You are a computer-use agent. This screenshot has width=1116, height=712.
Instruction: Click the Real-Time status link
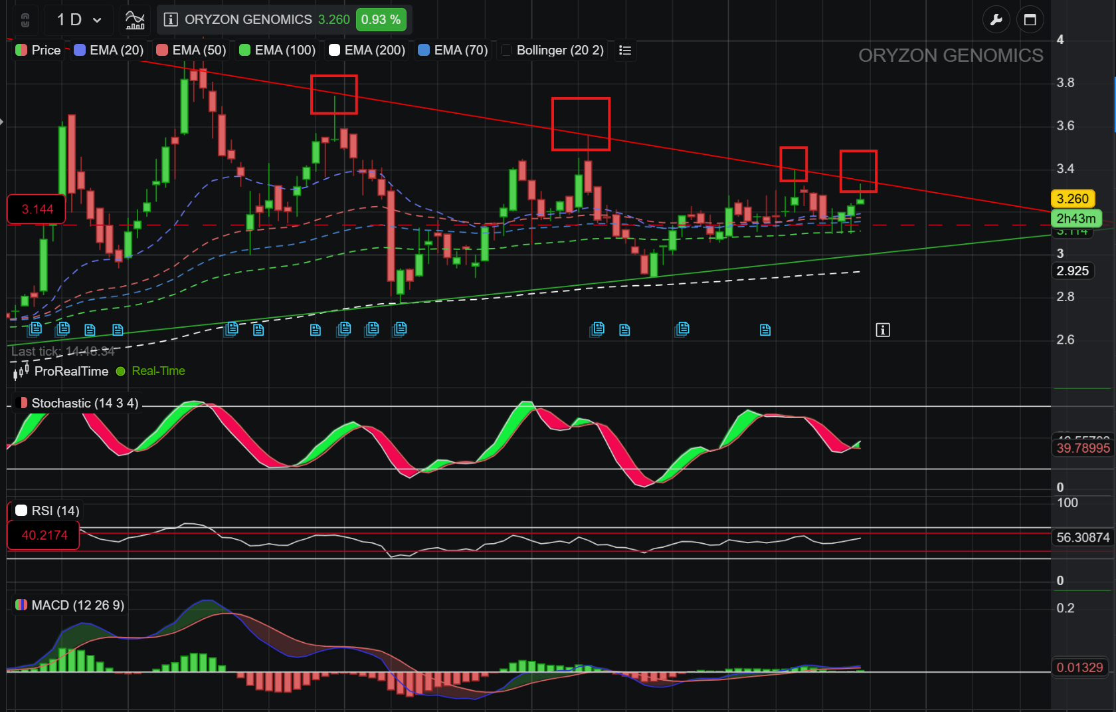pos(158,371)
